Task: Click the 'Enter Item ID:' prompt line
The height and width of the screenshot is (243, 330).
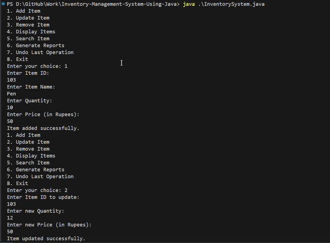Action: point(28,73)
